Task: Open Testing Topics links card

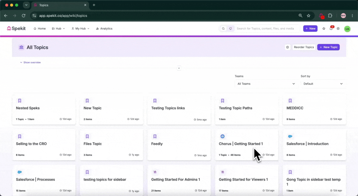Action: pos(179,109)
